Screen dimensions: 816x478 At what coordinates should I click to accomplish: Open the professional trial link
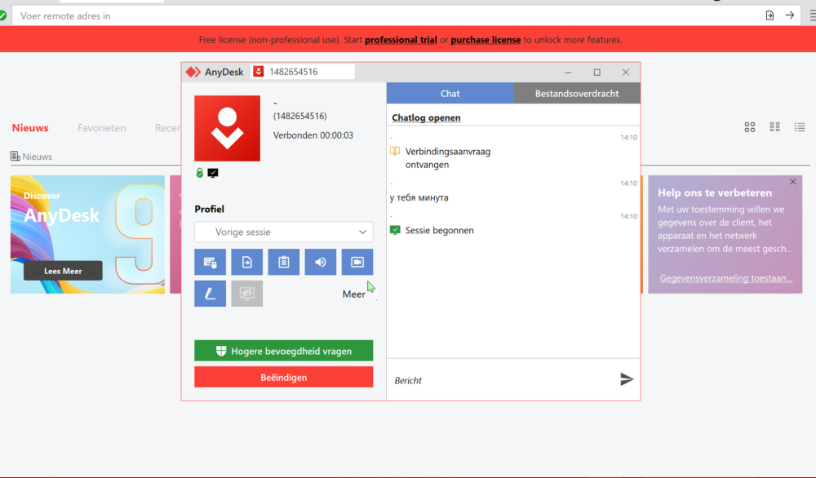(401, 39)
